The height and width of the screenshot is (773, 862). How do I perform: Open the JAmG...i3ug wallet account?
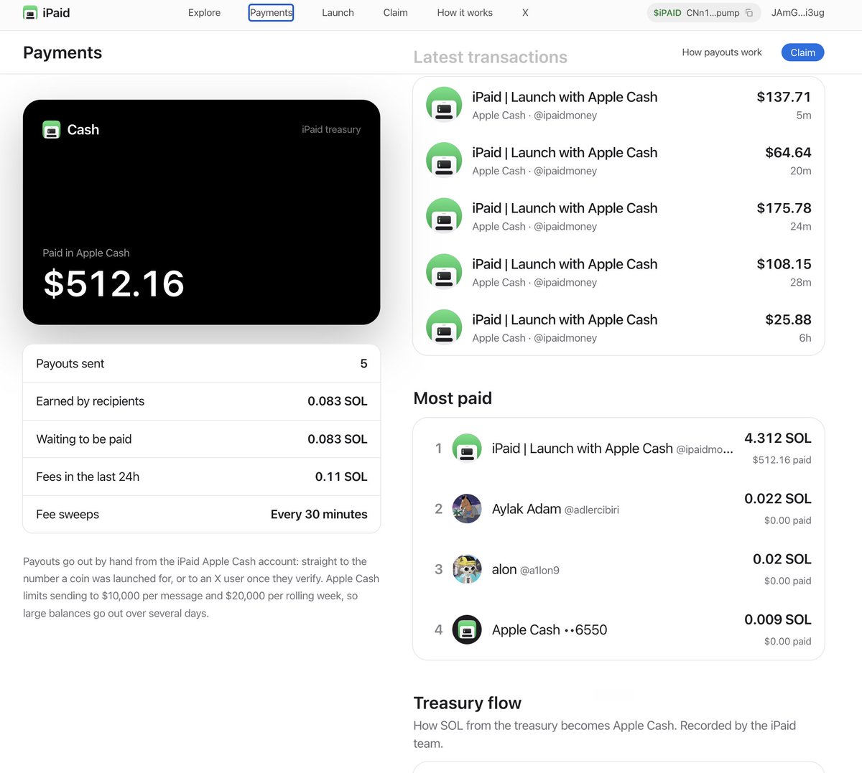click(x=798, y=13)
